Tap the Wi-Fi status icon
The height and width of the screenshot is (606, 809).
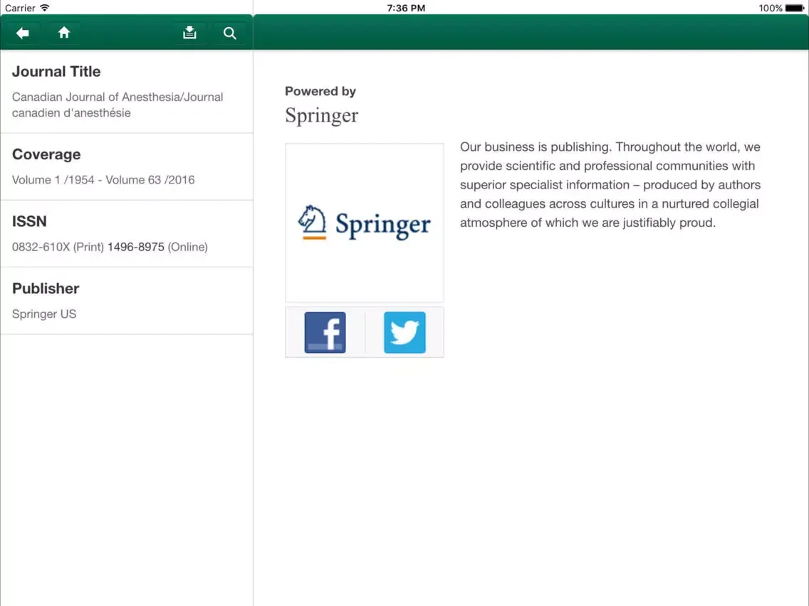click(45, 8)
